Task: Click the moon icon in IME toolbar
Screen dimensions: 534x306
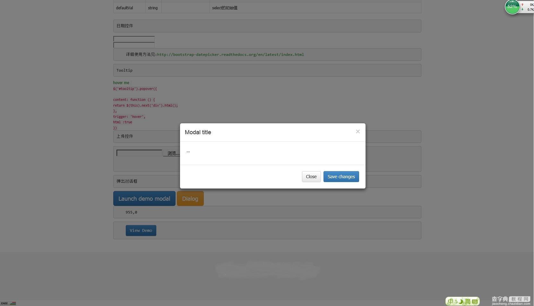Action: [461, 301]
